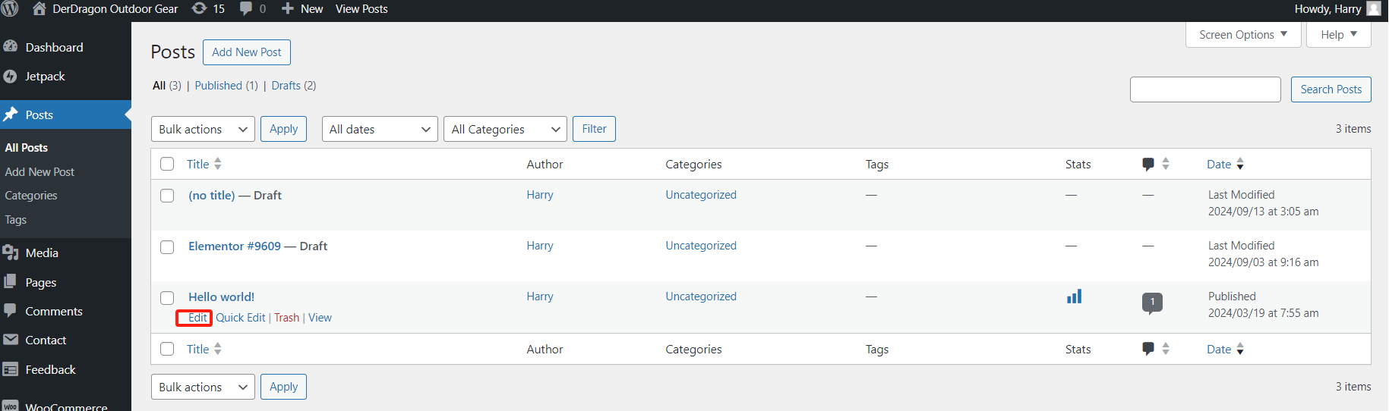Click the Add New Post button
Viewport: 1389px width, 411px height.
coord(246,52)
